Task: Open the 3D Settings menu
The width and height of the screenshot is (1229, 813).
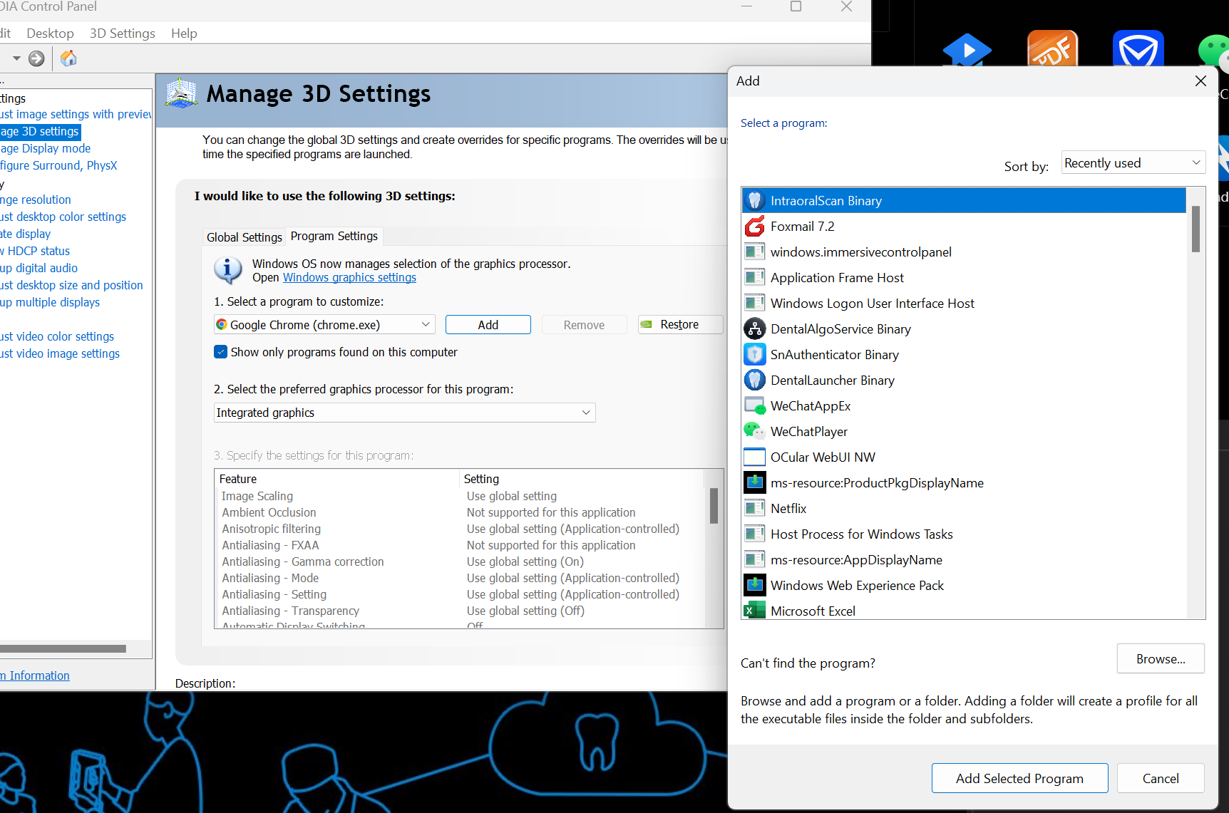Action: [x=123, y=33]
